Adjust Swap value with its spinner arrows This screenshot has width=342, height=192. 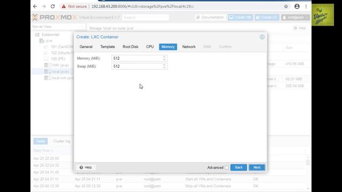click(164, 66)
